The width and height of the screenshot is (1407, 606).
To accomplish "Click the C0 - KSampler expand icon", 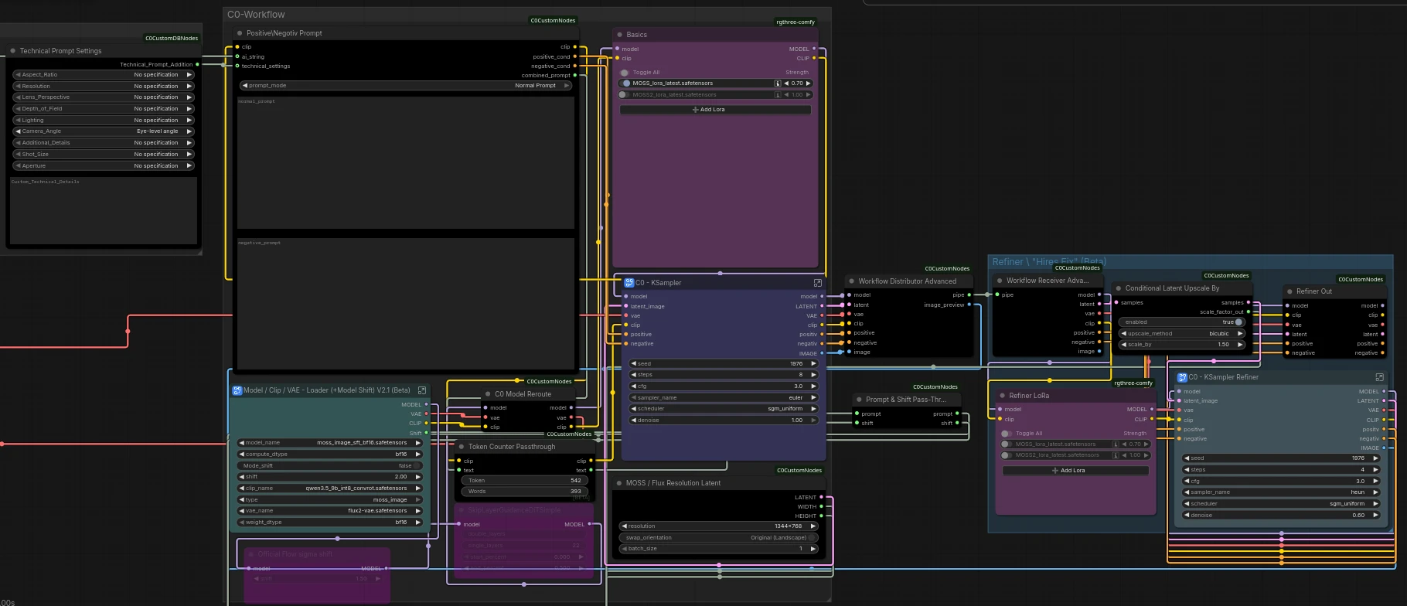I will 818,283.
